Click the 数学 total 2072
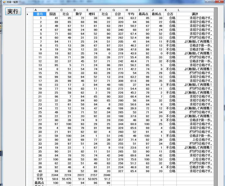This screenshot has height=186, width=225. point(79,175)
